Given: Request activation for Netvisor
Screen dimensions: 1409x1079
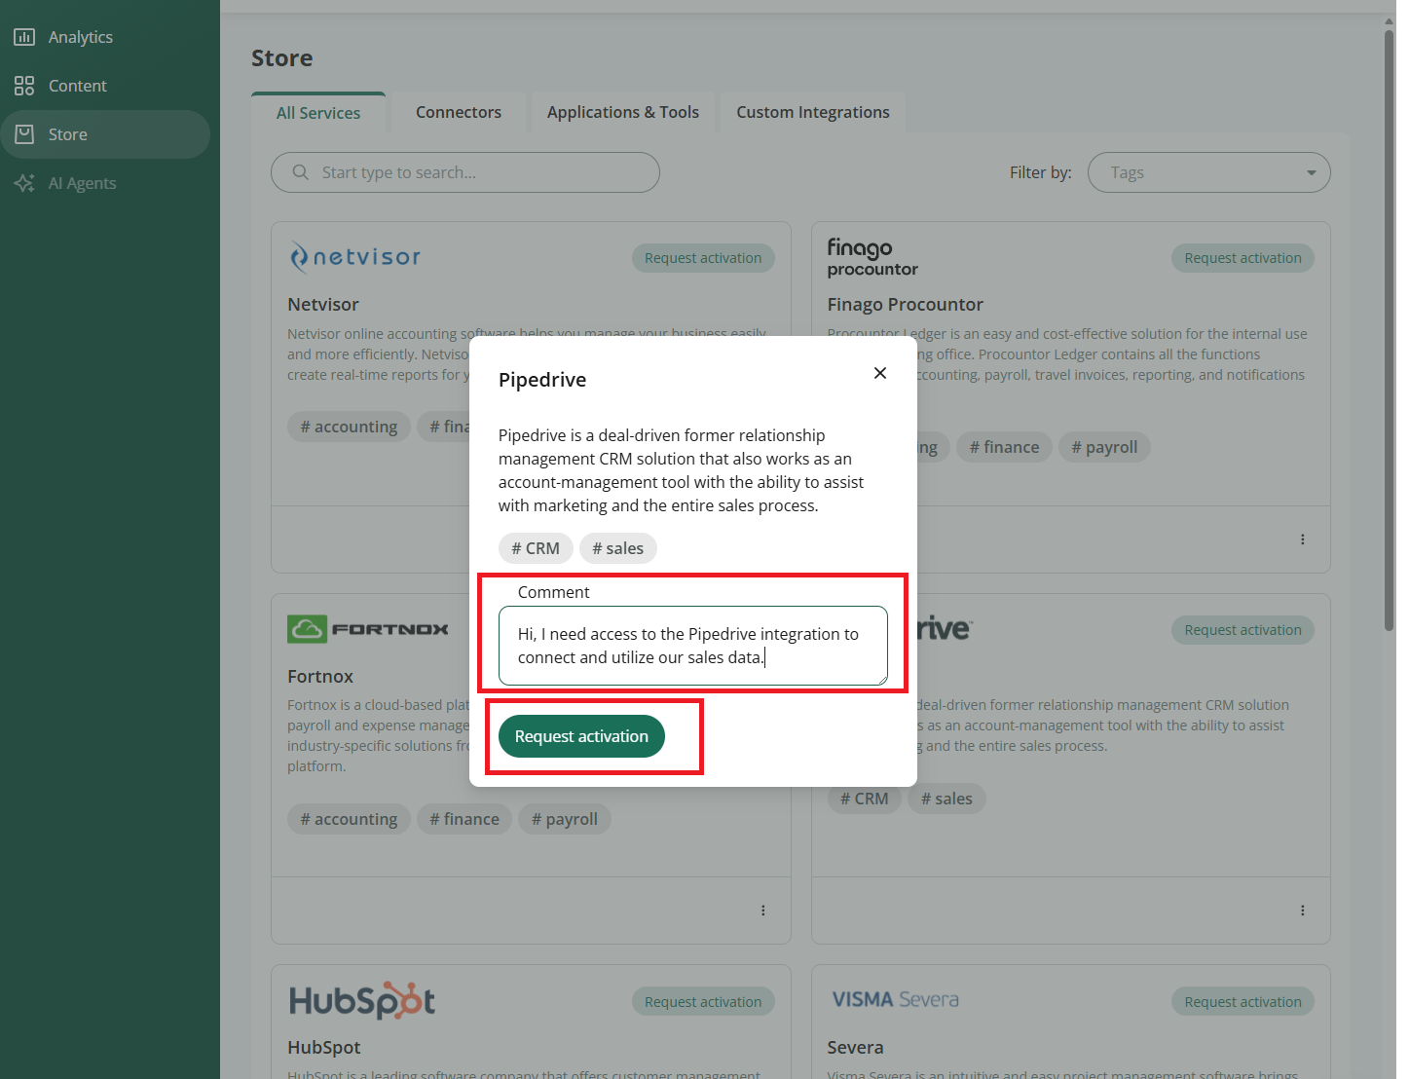Looking at the screenshot, I should 703,258.
